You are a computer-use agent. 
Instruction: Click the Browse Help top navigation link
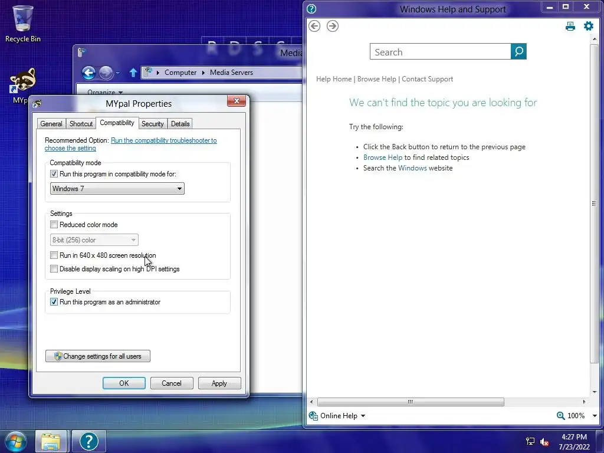pyautogui.click(x=377, y=79)
